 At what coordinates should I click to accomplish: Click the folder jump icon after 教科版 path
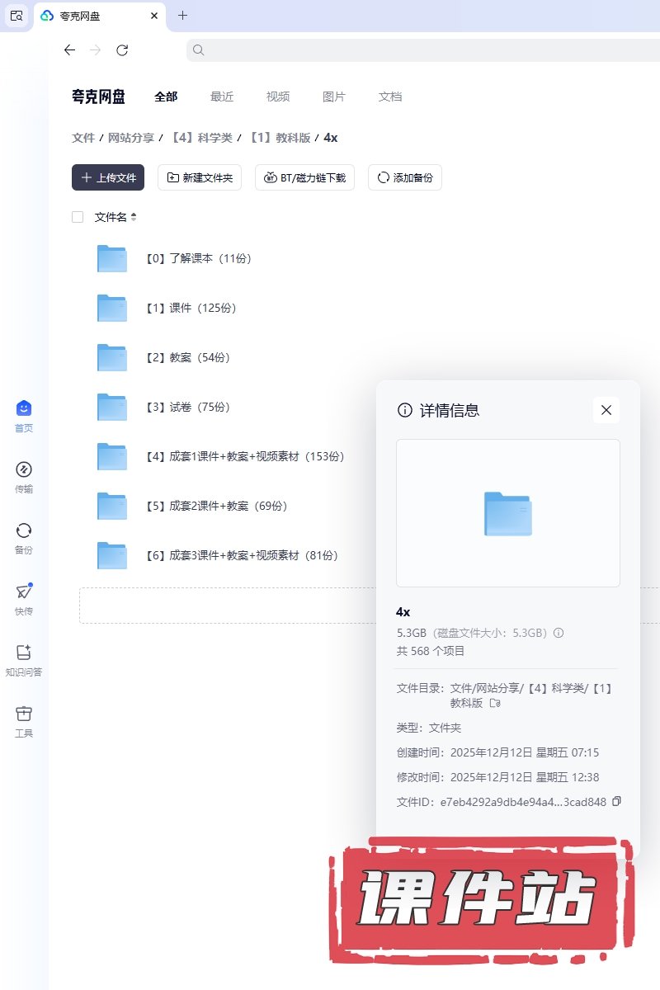(x=495, y=703)
